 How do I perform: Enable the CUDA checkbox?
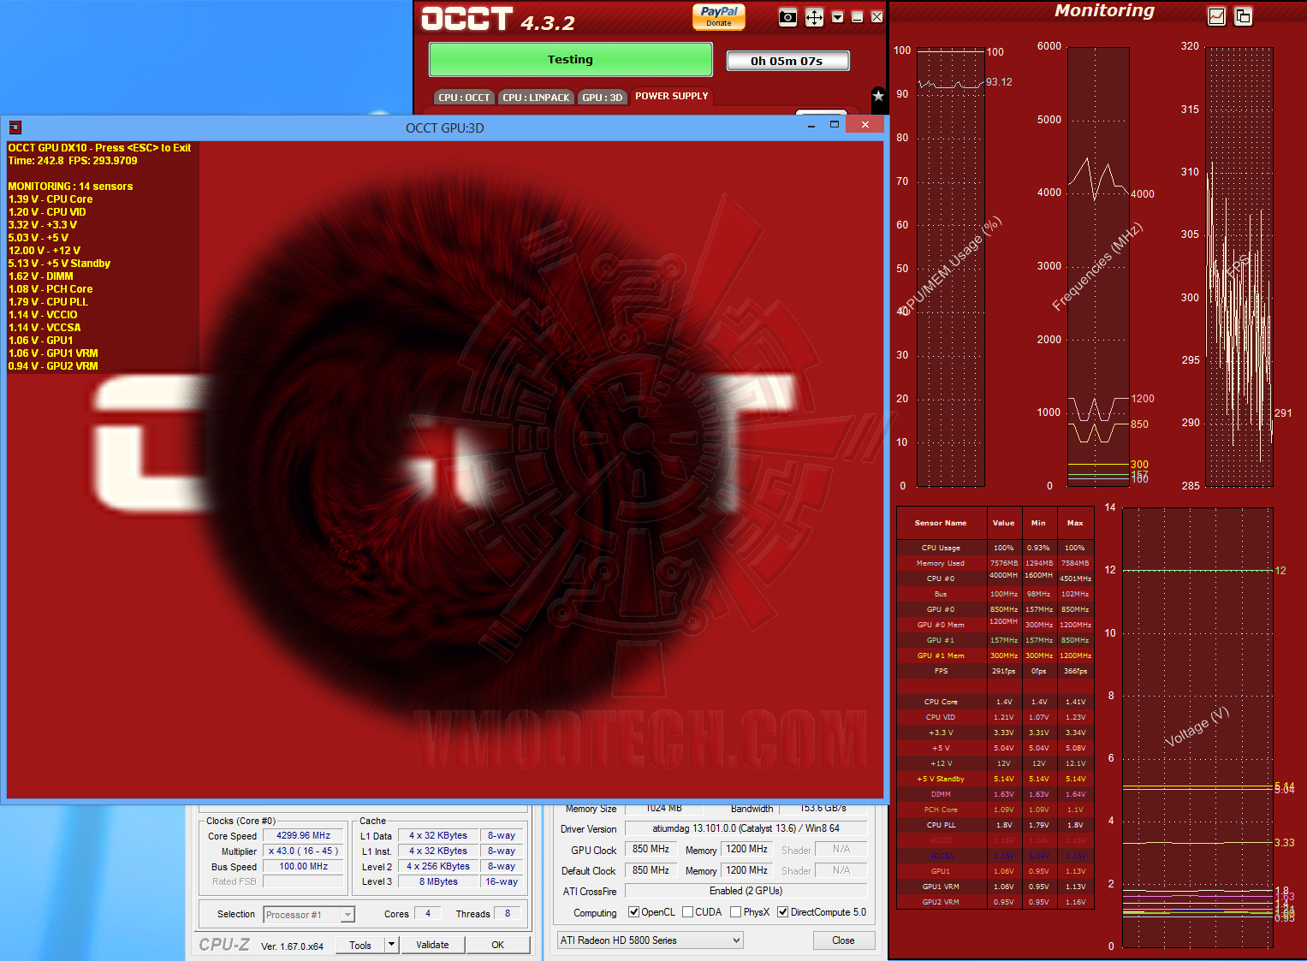tap(687, 912)
